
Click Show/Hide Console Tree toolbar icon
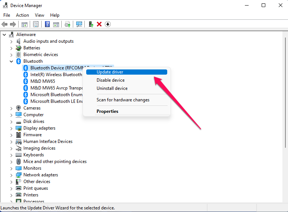(x=25, y=24)
